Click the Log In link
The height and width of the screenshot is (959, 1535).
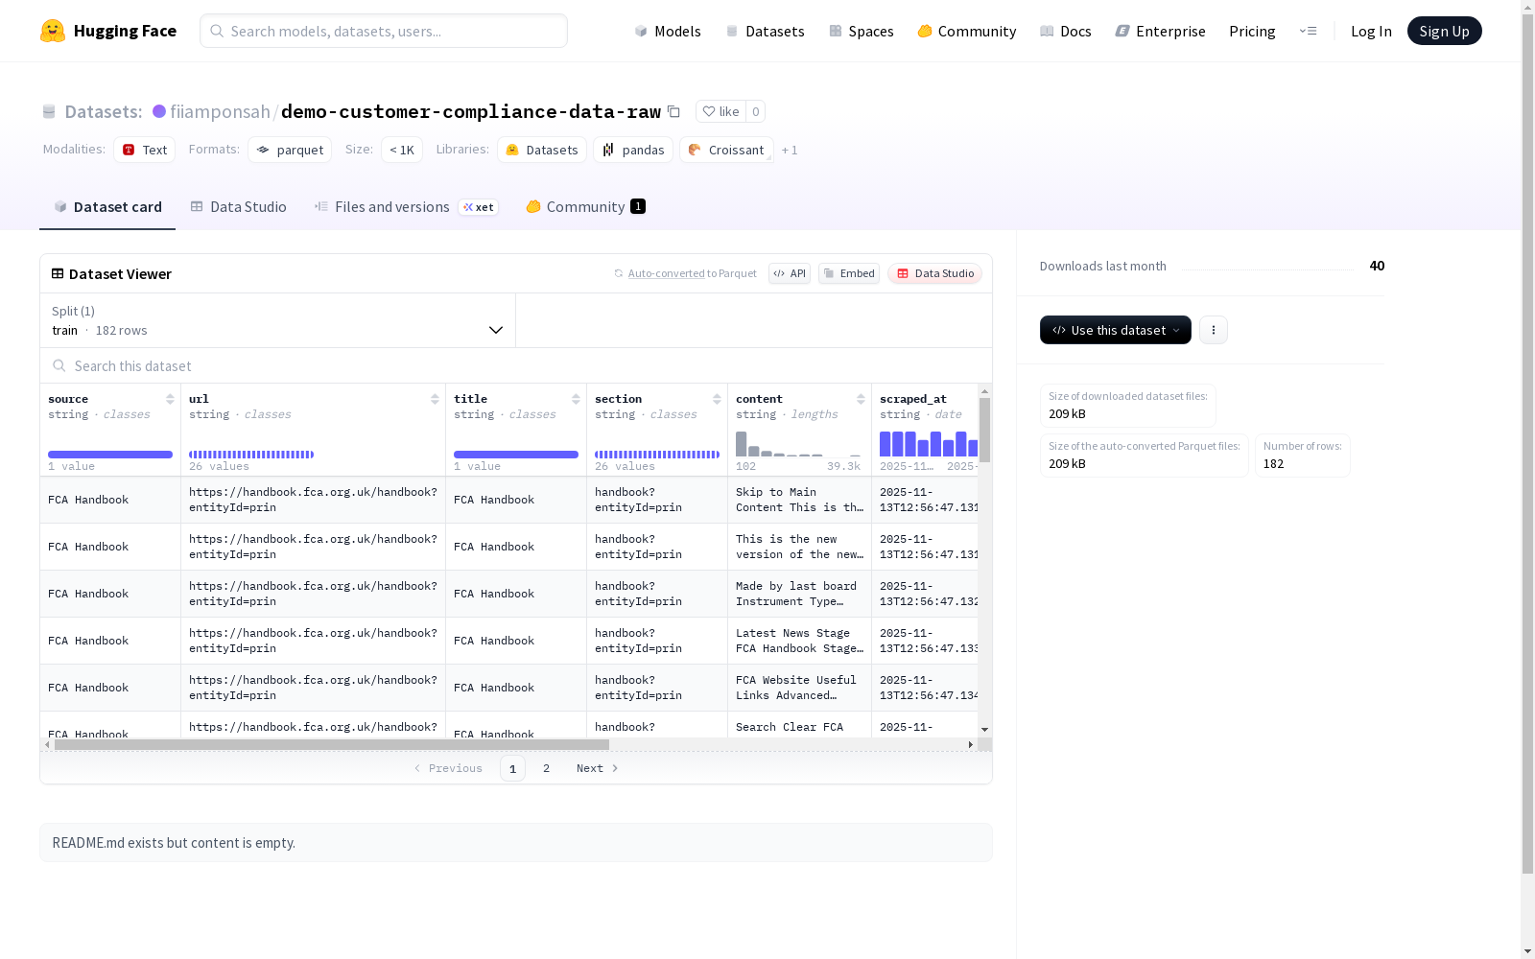click(x=1371, y=31)
